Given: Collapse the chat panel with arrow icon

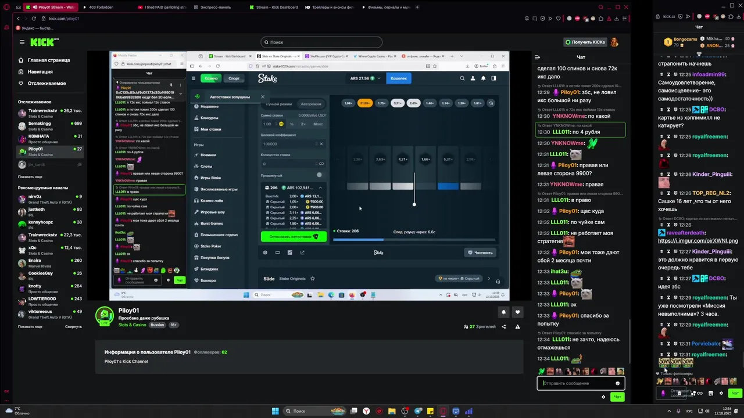Looking at the screenshot, I should (537, 57).
